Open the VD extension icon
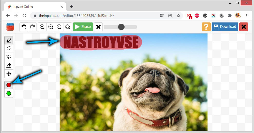 click(x=205, y=16)
